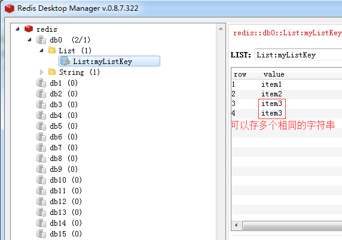342x240 pixels.
Task: Click the Redis Desktop Manager title bar icon
Action: click(x=10, y=8)
